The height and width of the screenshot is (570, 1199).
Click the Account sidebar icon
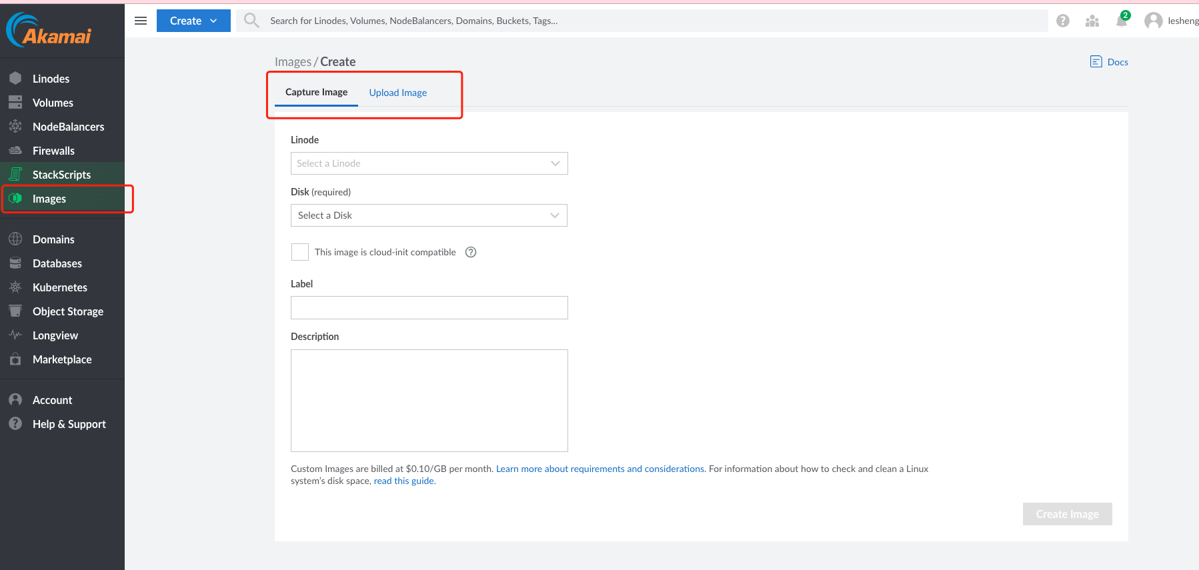click(15, 400)
